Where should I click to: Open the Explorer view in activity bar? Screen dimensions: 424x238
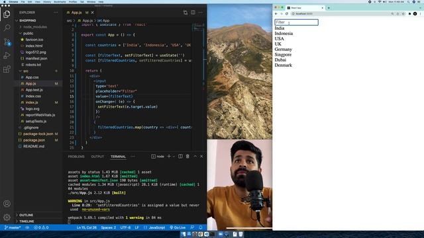click(7, 14)
